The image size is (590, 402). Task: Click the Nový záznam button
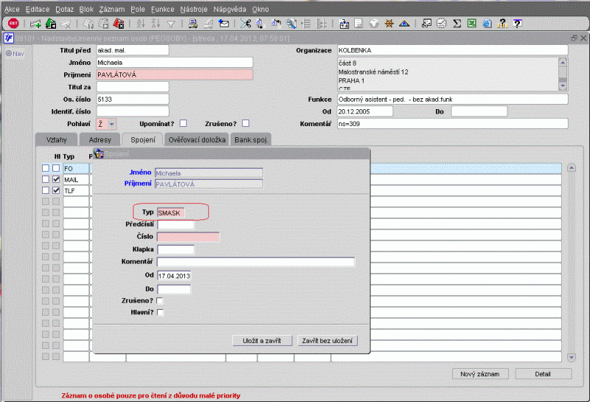(x=480, y=374)
